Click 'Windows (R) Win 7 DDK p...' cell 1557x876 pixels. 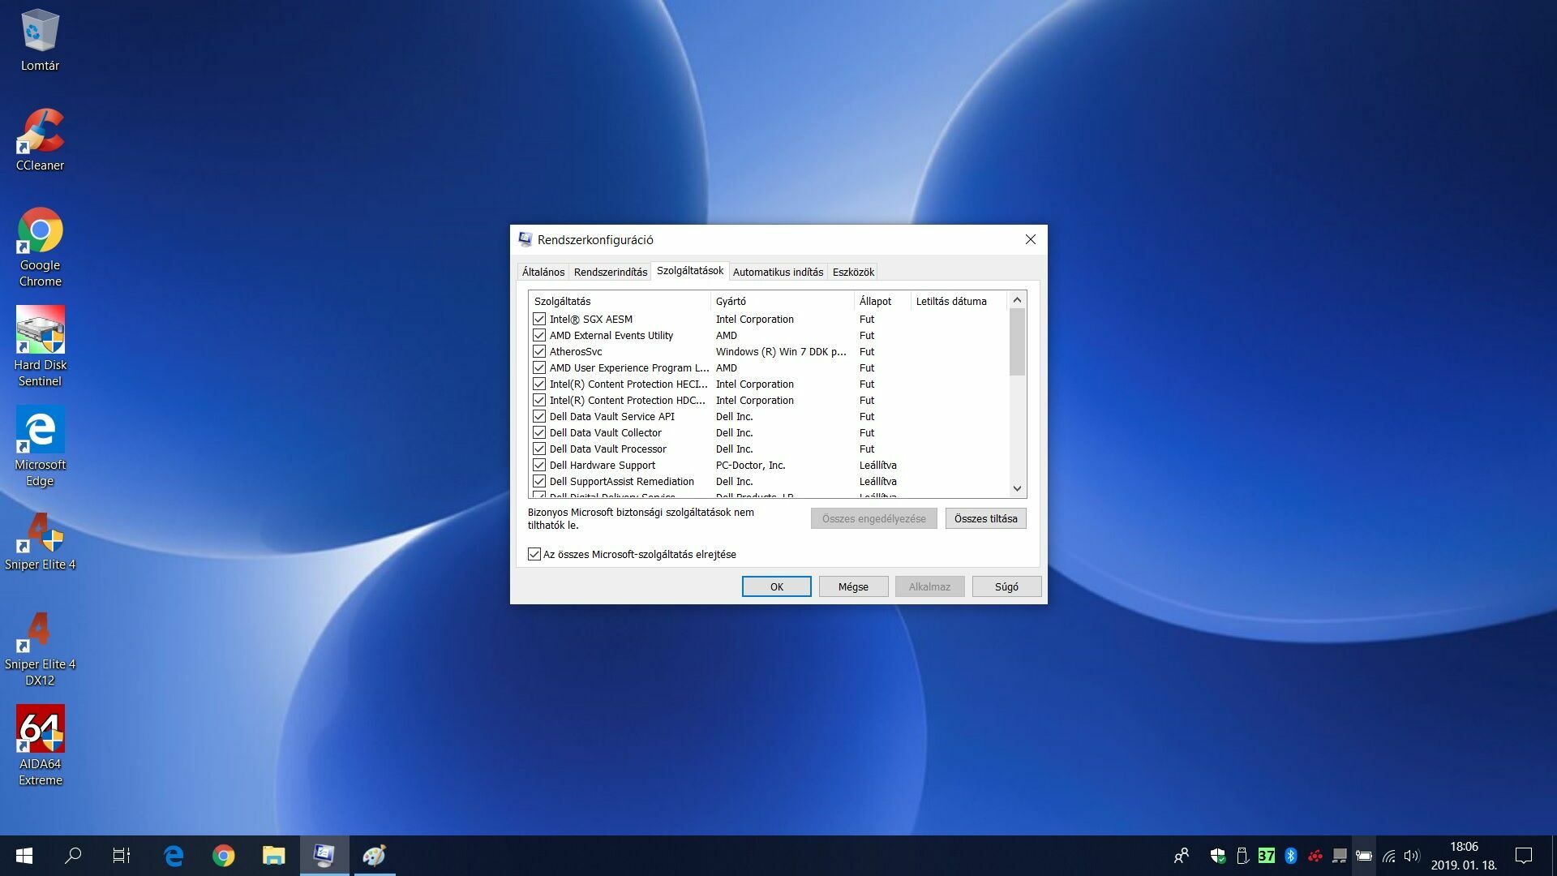coord(780,351)
